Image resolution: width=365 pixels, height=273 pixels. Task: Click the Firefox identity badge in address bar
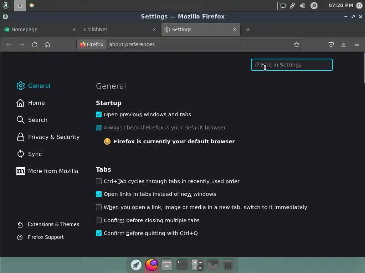[x=92, y=44]
